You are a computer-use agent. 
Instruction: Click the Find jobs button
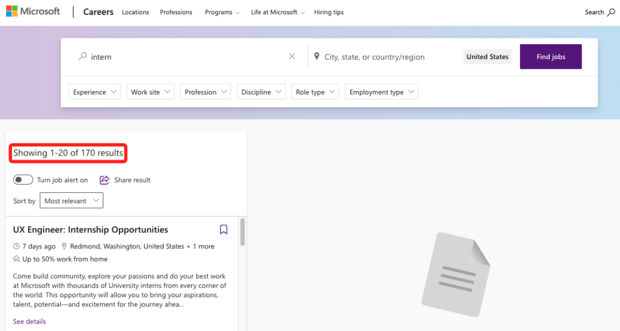[x=551, y=56]
